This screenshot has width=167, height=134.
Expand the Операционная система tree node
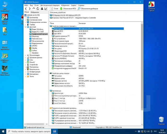click(25, 22)
